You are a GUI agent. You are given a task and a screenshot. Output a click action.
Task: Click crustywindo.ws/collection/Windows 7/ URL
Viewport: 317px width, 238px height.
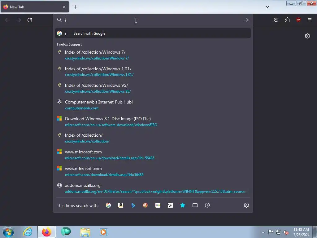coord(97,58)
